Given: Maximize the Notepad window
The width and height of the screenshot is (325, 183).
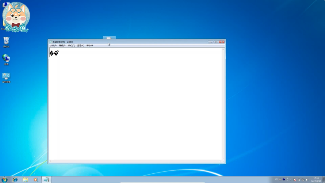Looking at the screenshot, I should pos(216,42).
